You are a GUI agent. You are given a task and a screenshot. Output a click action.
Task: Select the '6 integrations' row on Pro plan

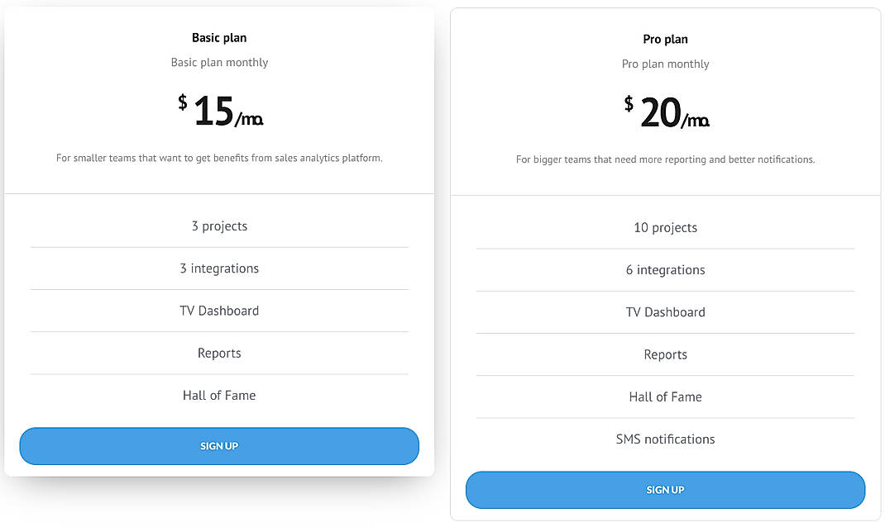[x=665, y=269]
